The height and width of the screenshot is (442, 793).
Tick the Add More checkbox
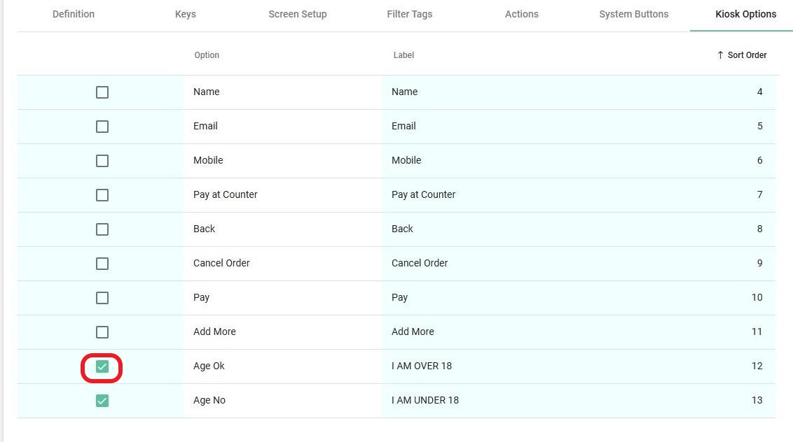(102, 332)
